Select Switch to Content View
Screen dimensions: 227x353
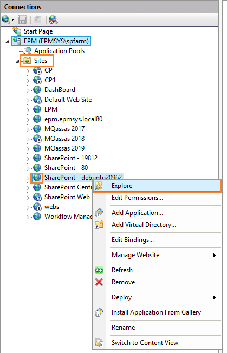(158, 343)
